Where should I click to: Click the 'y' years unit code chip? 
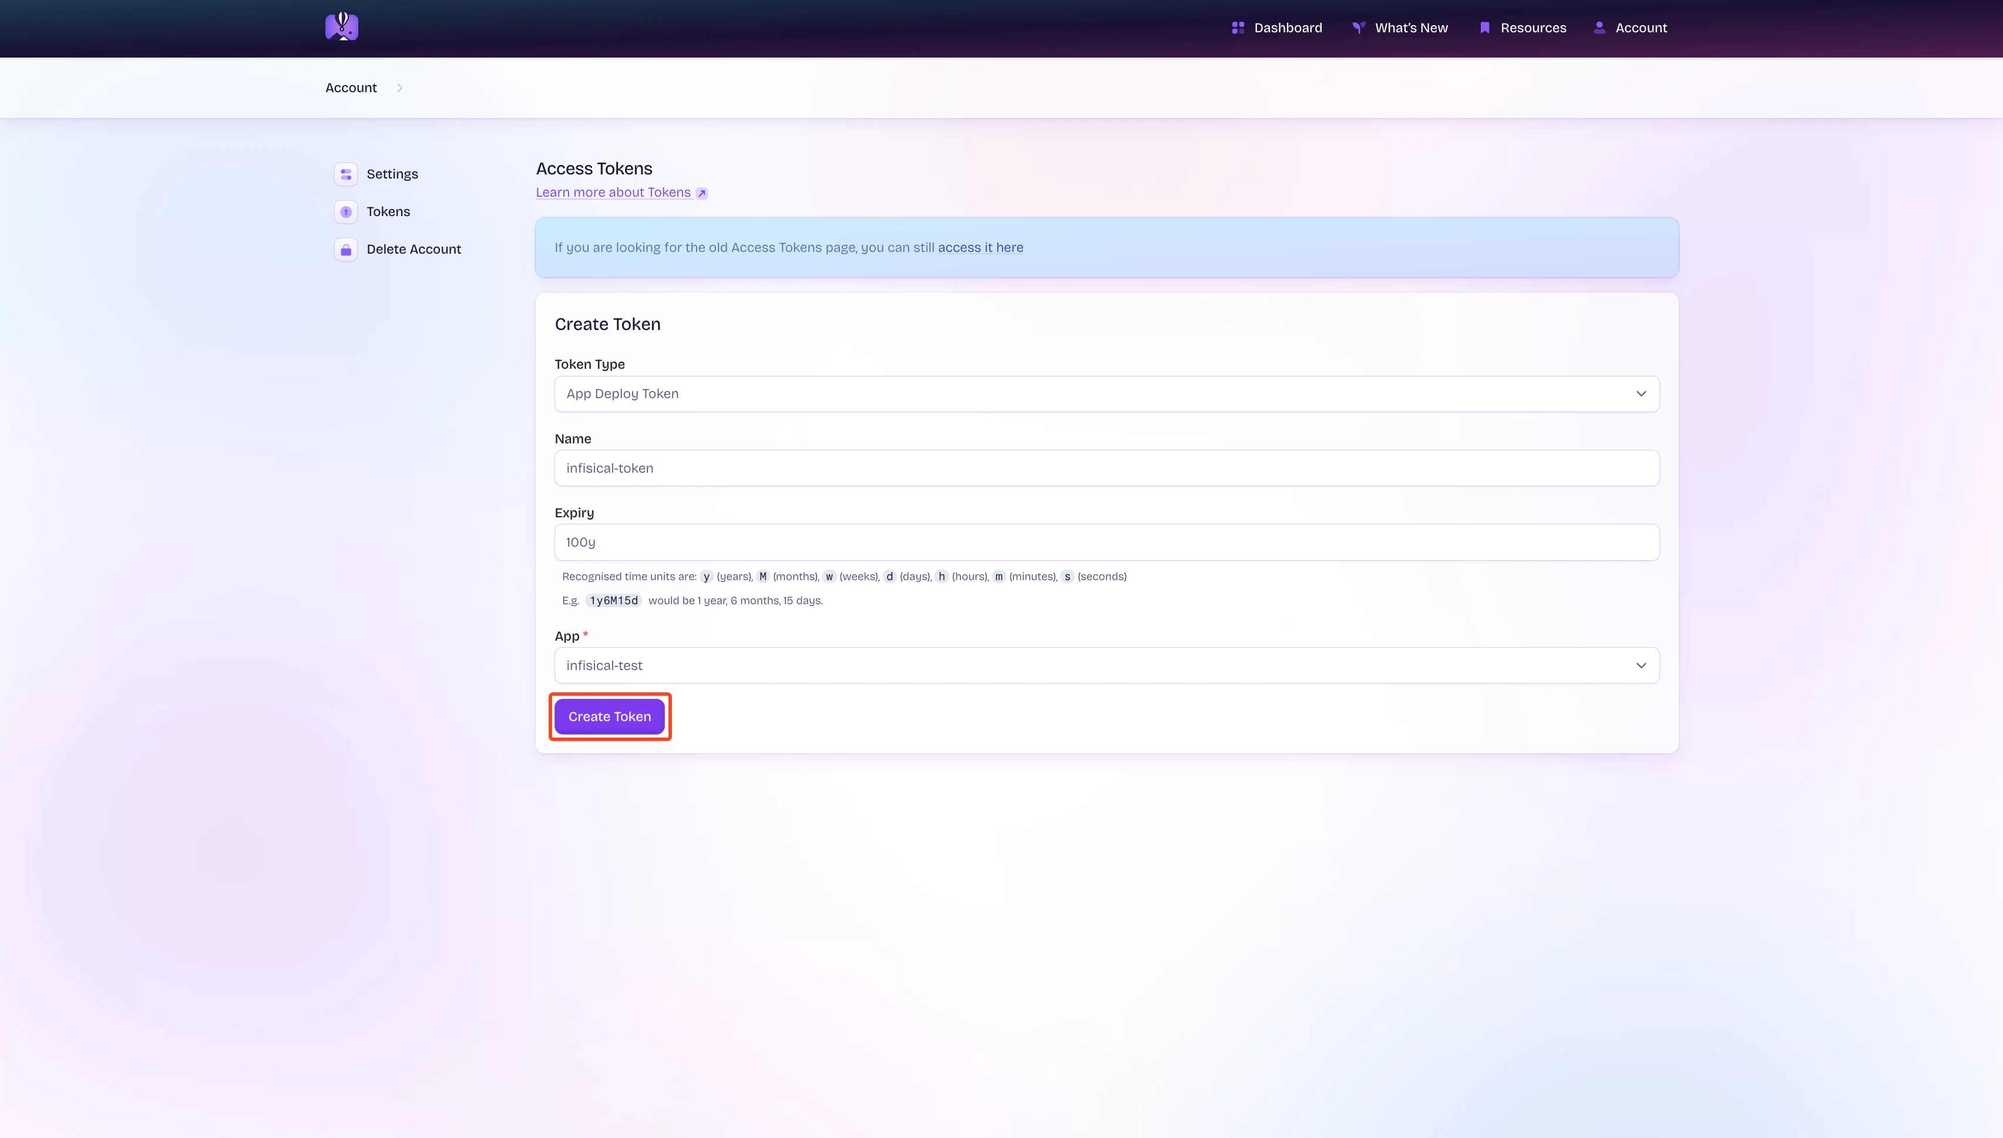[x=707, y=577]
